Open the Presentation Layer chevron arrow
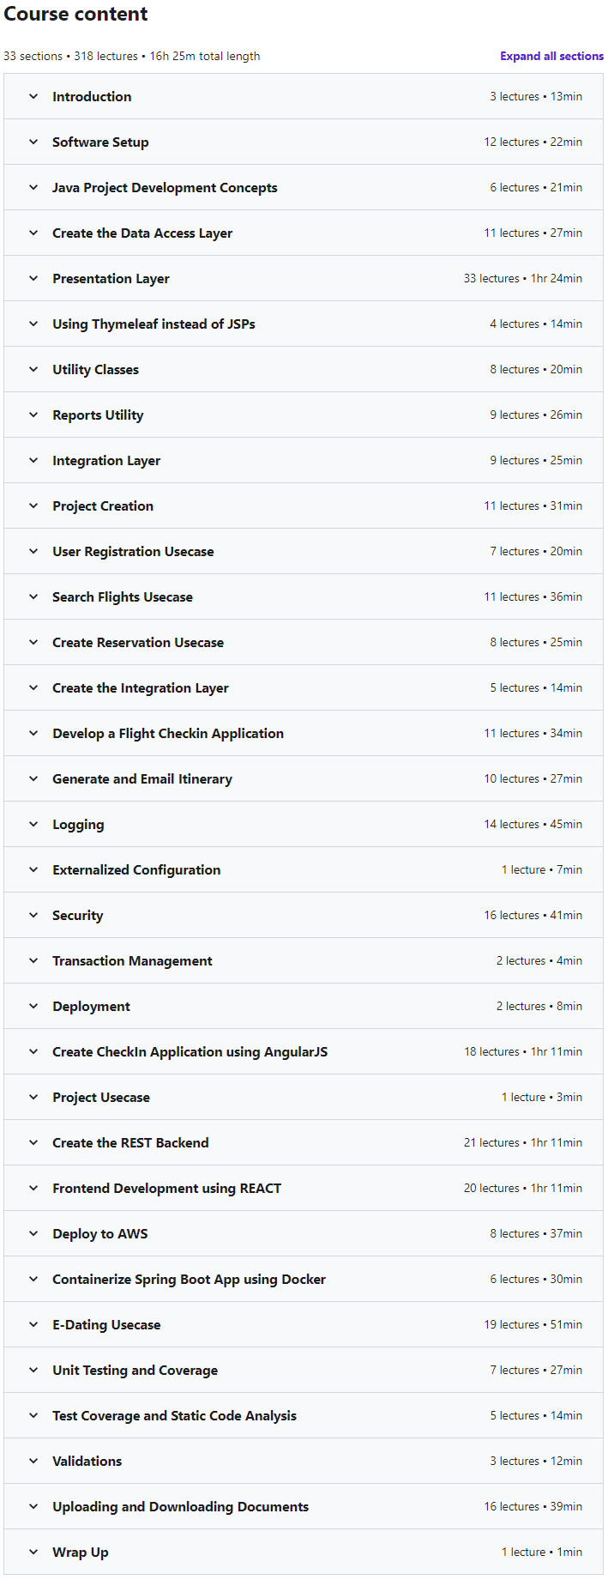Screen dimensions: 608x1580 (x=33, y=278)
